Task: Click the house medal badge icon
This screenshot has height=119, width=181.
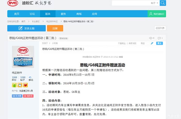Action: [x=20, y=85]
